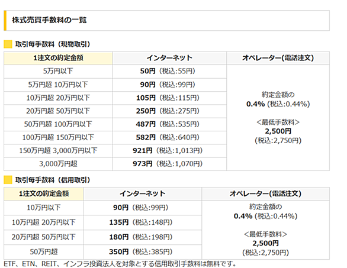347x268 pixels.
Task: Click fee 350円 (税込:385円)
Action: (141, 252)
